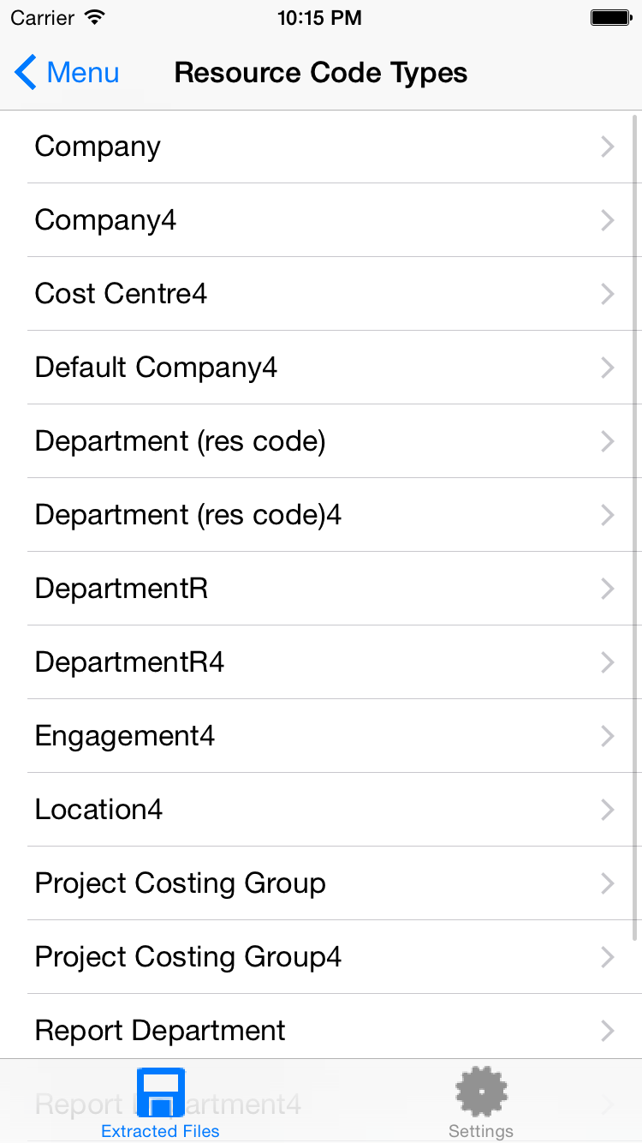The width and height of the screenshot is (642, 1143).
Task: Open Department (res code) entry
Action: (x=180, y=442)
